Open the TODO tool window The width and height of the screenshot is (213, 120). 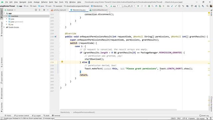(8, 116)
